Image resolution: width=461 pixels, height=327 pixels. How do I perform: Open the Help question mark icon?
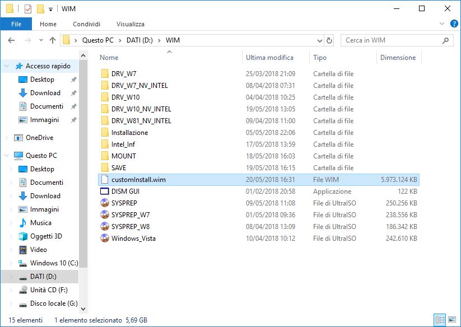(454, 24)
